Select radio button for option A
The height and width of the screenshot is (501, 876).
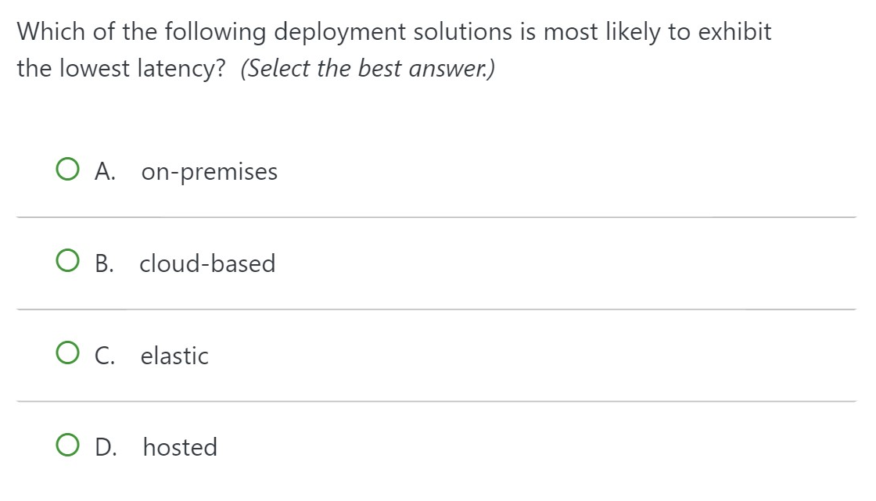67,170
